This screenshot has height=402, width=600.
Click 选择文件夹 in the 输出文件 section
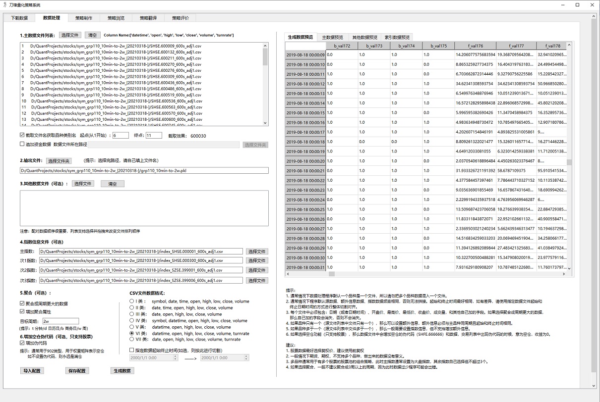pyautogui.click(x=59, y=161)
